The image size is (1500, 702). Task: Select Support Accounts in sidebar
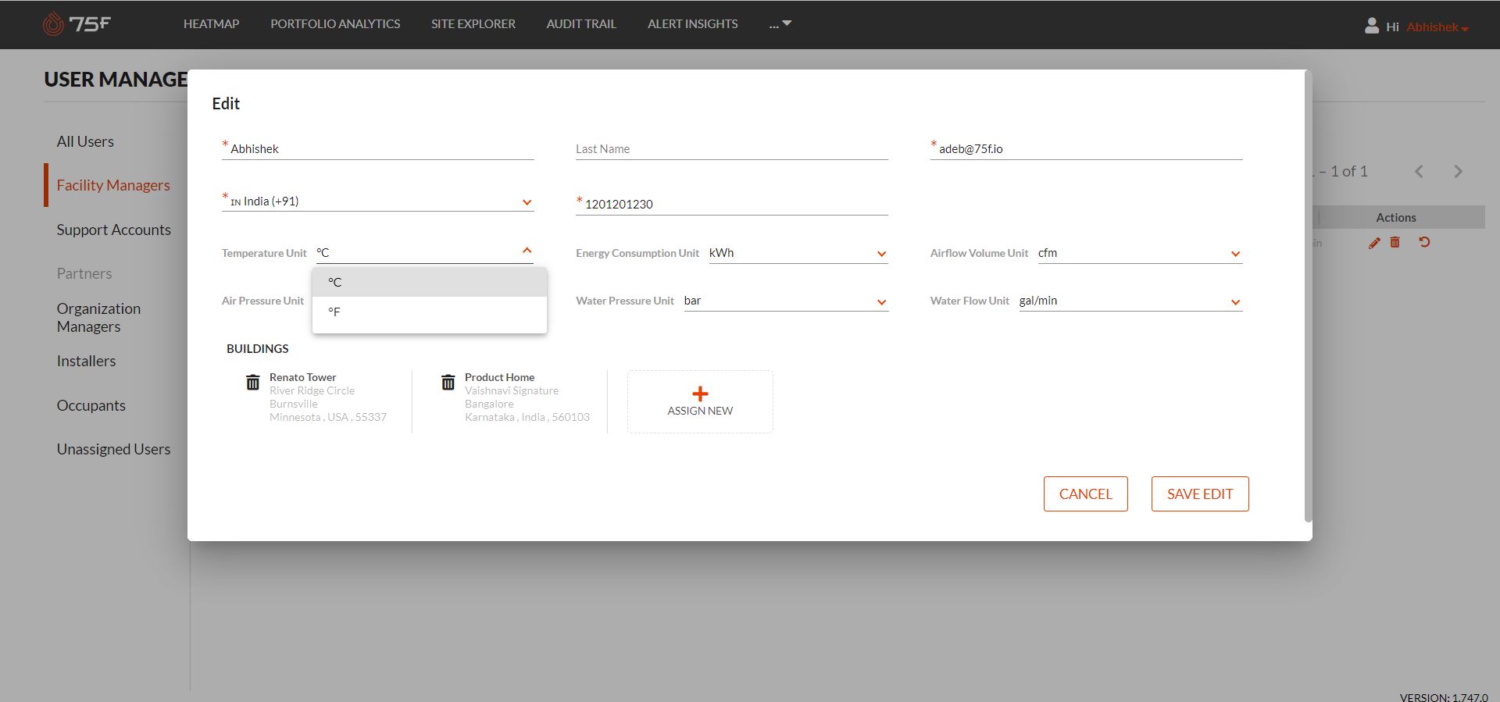[x=113, y=230]
